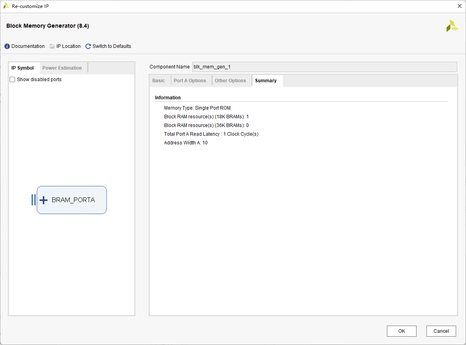Open the Other Options tab
466x345 pixels.
tap(230, 81)
